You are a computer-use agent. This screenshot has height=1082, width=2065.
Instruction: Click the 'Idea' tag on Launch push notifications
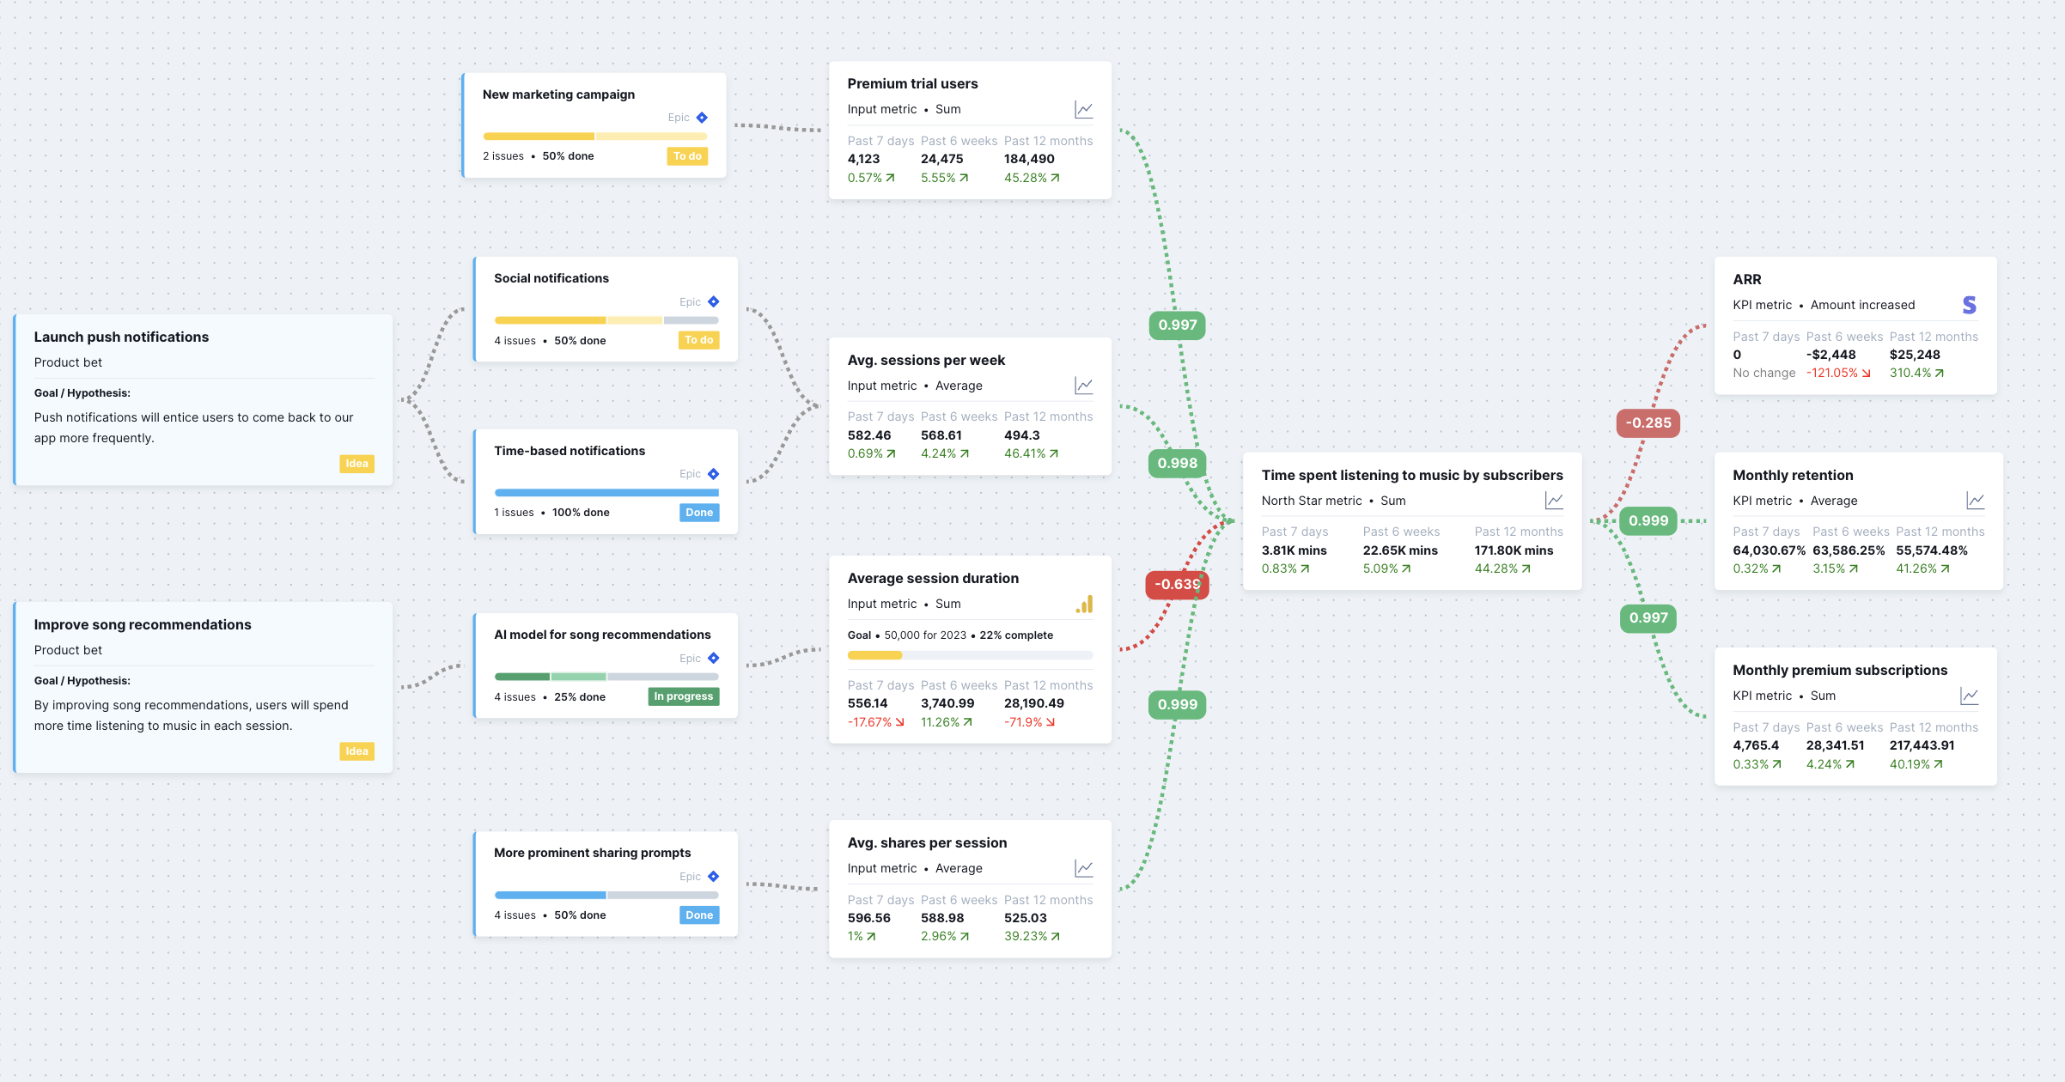(x=356, y=464)
